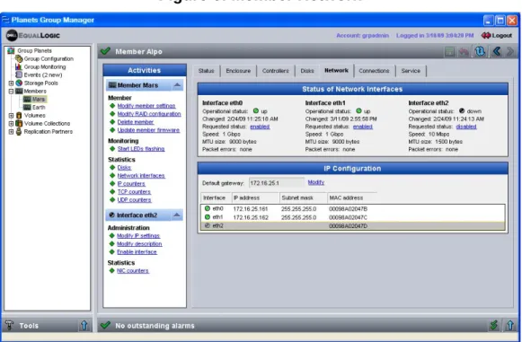
Task: Switch to the Disks tab
Action: [x=307, y=71]
